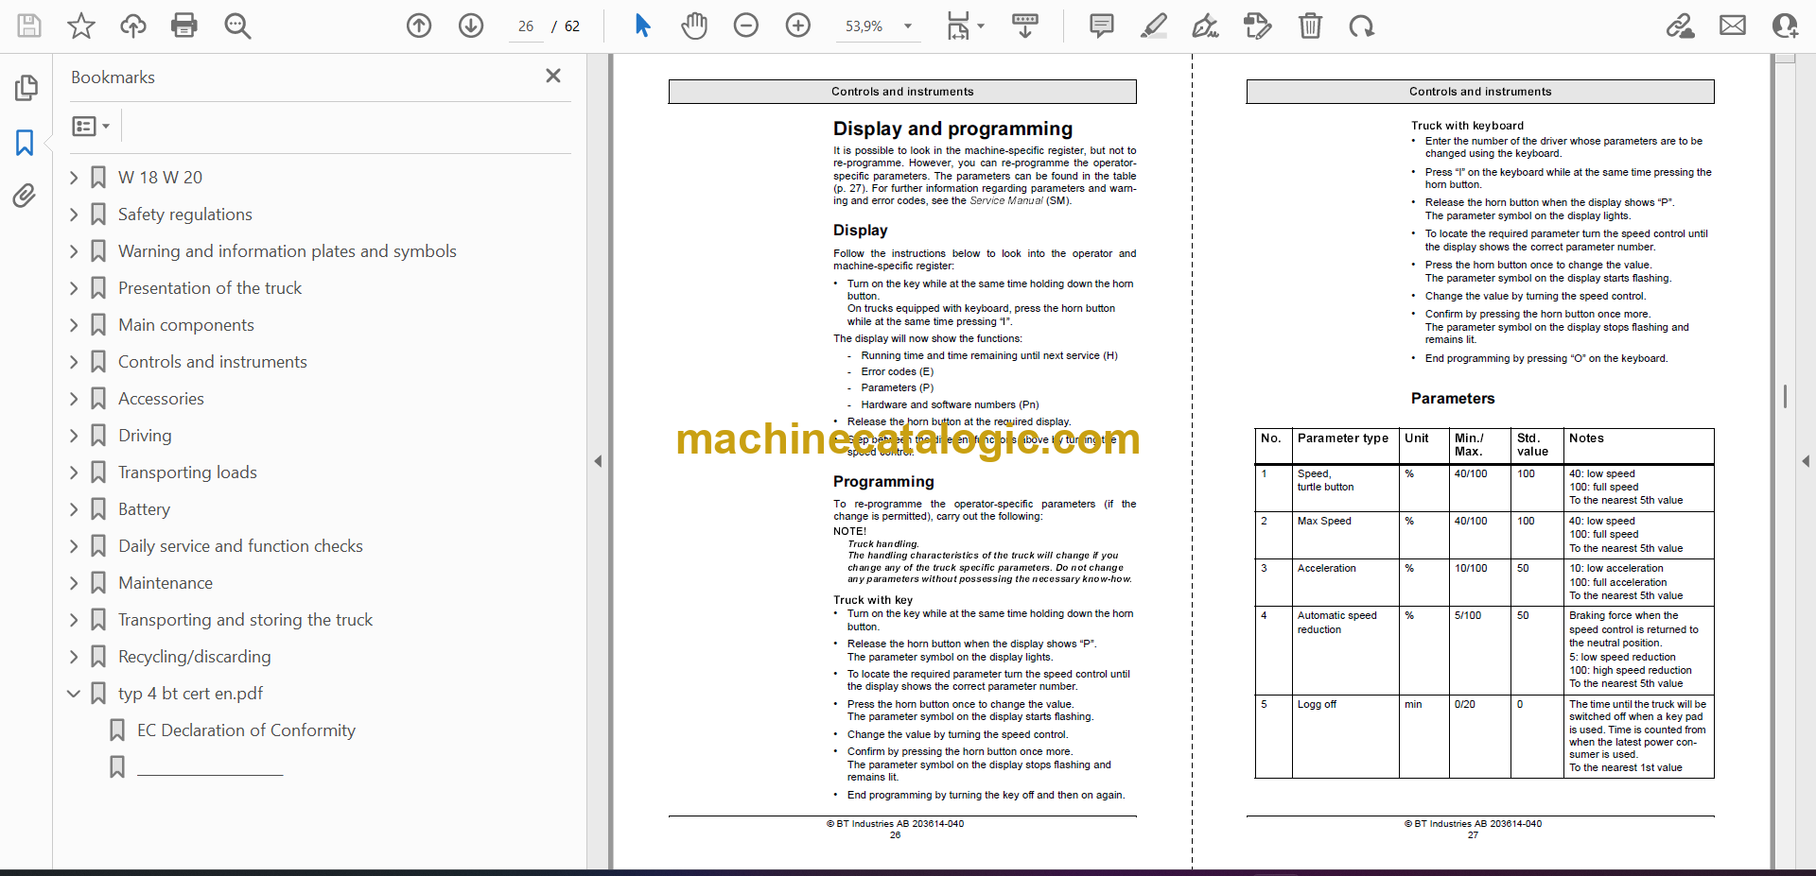Expand Presentation of the truck bookmark
1816x876 pixels.
coord(74,288)
